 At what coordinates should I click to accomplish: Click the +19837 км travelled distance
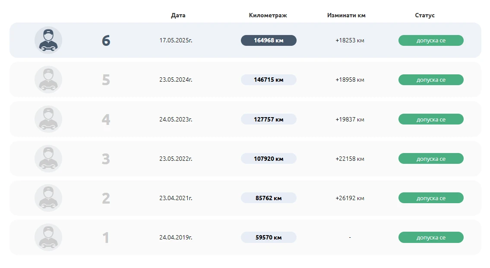pos(350,119)
